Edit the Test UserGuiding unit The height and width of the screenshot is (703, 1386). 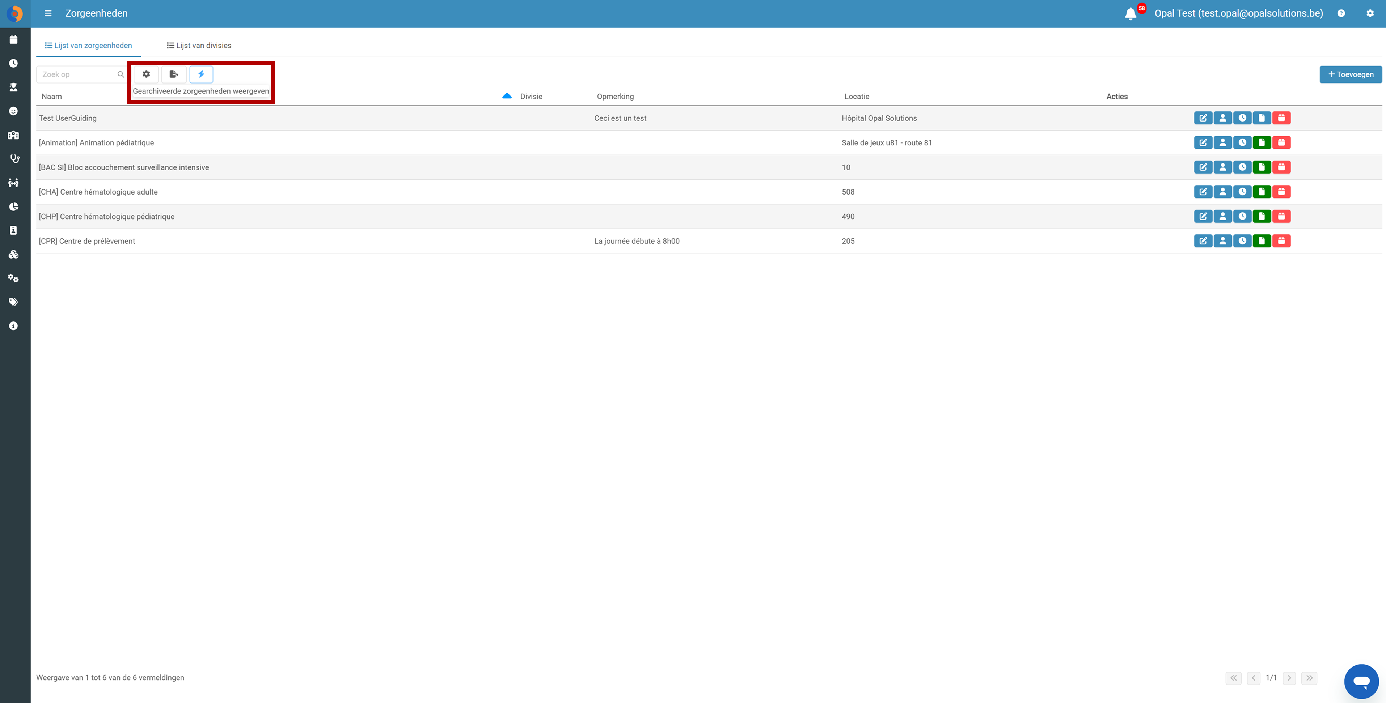(1203, 118)
